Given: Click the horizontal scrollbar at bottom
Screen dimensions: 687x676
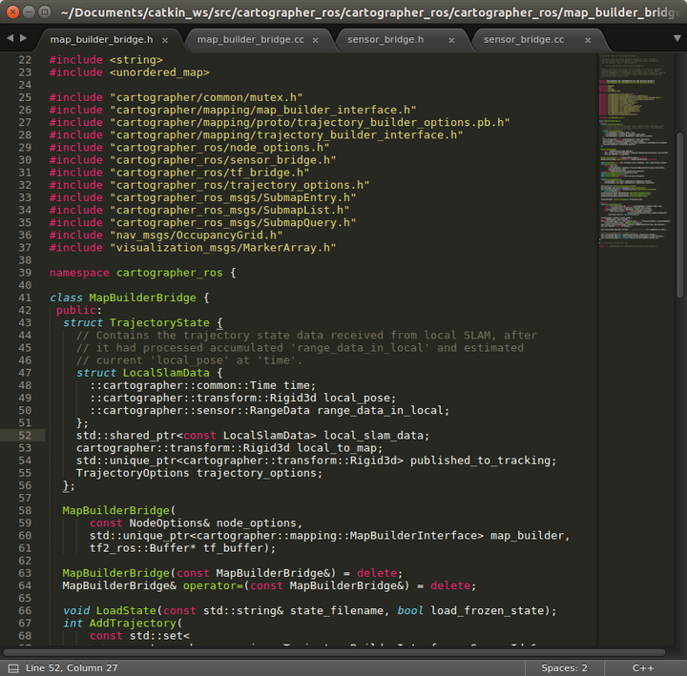Looking at the screenshot, I should (x=334, y=652).
